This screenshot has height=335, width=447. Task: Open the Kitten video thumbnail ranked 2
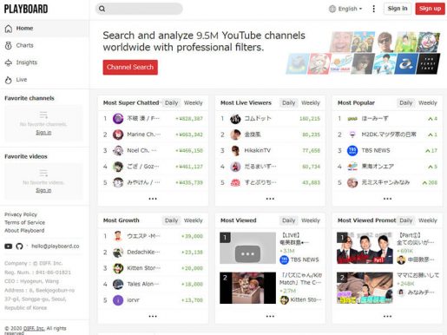tap(247, 288)
